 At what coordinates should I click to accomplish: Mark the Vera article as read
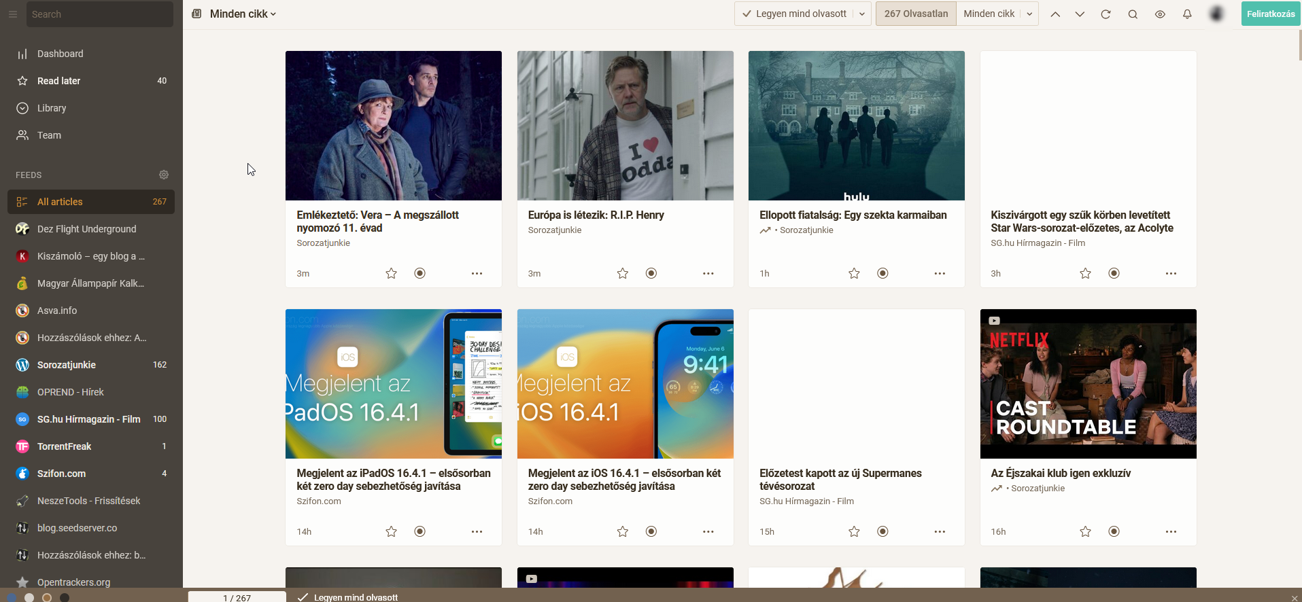tap(419, 273)
